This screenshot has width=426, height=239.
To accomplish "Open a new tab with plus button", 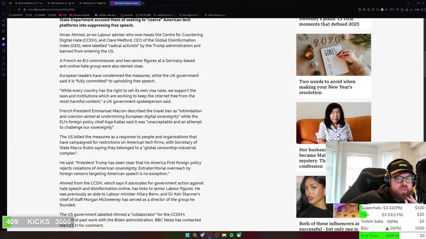I will pos(143,3).
